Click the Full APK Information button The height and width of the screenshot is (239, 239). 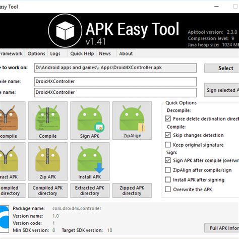[222, 228]
